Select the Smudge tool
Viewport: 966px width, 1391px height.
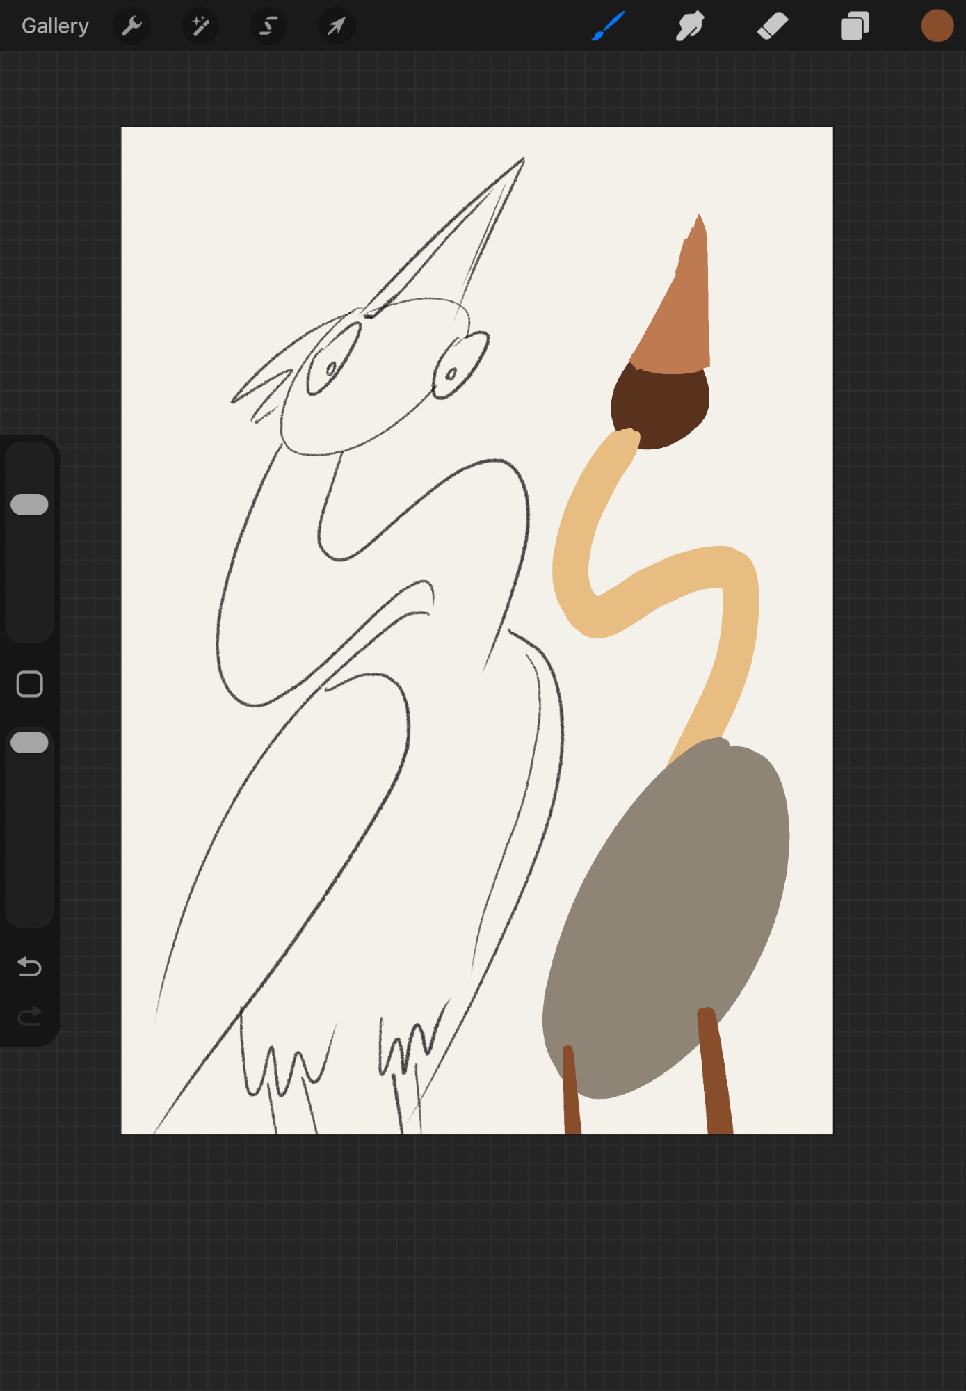coord(690,26)
